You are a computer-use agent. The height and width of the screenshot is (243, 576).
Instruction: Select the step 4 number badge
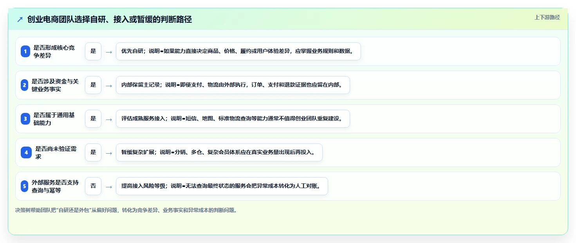[26, 152]
